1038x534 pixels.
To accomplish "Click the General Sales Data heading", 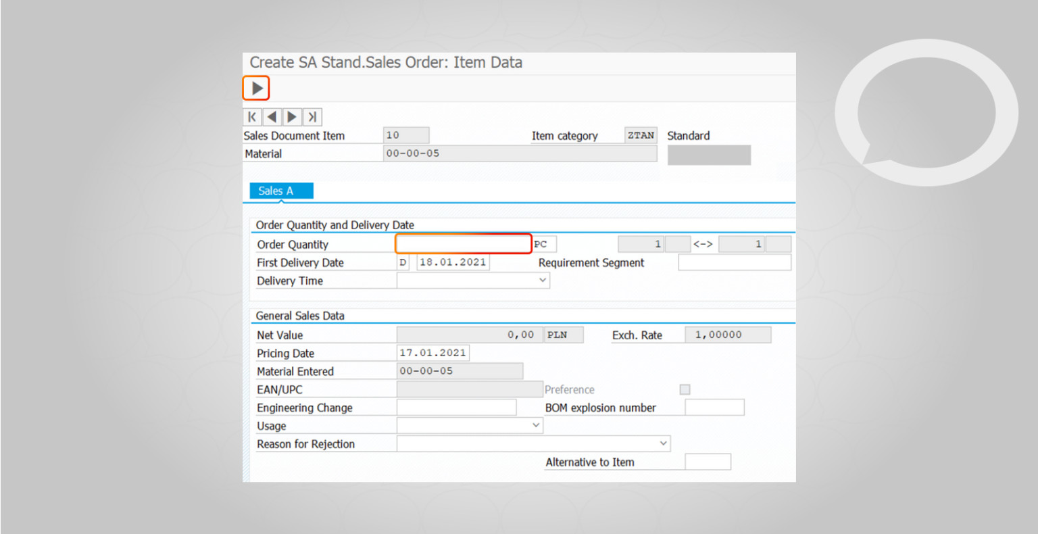I will [300, 316].
